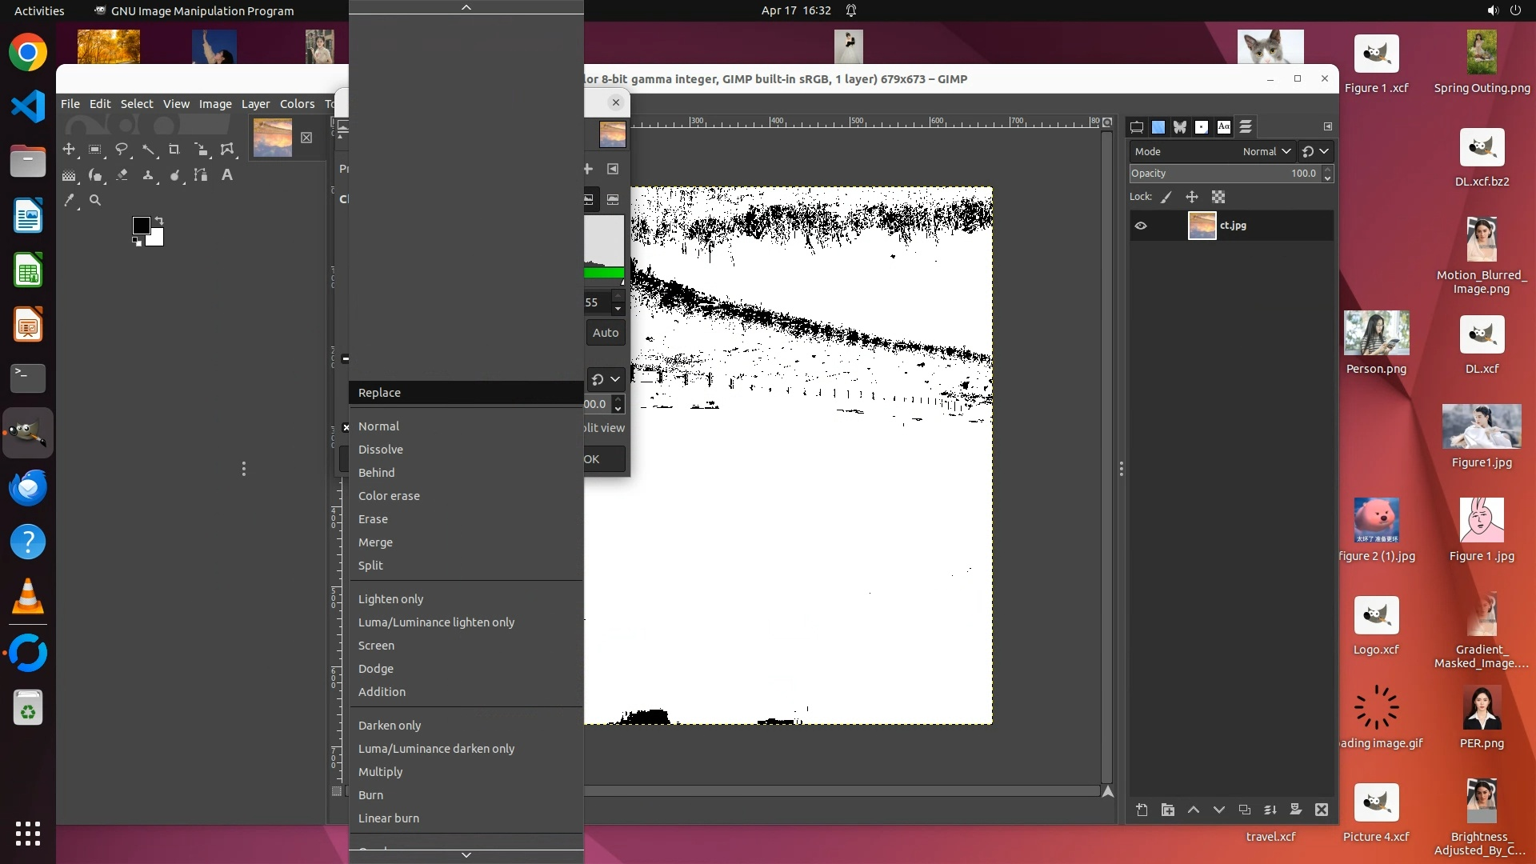Select the Text tool
The width and height of the screenshot is (1536, 864).
227,175
